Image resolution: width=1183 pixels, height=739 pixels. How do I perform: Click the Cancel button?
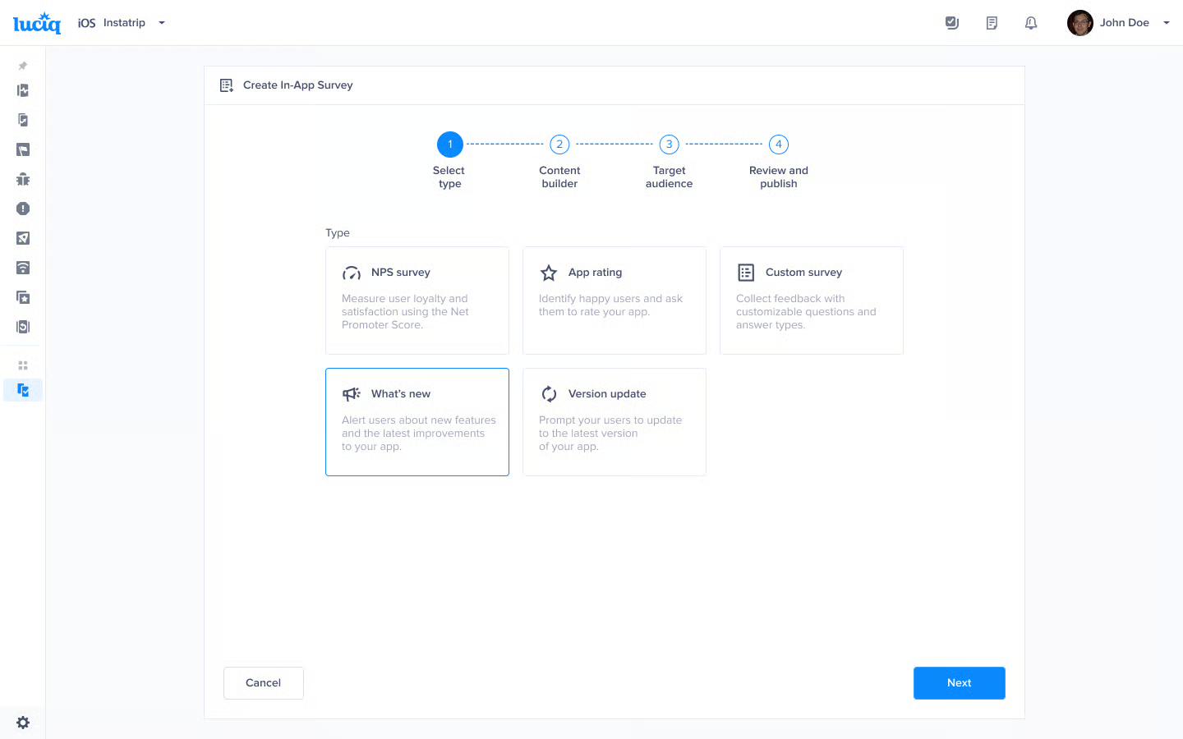(263, 683)
